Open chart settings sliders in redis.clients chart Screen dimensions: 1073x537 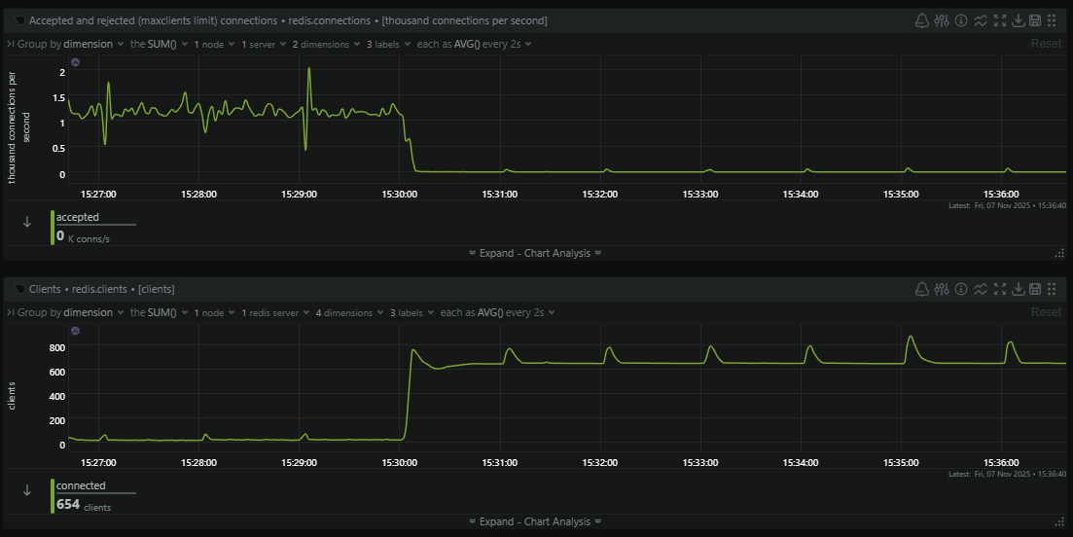click(x=942, y=289)
